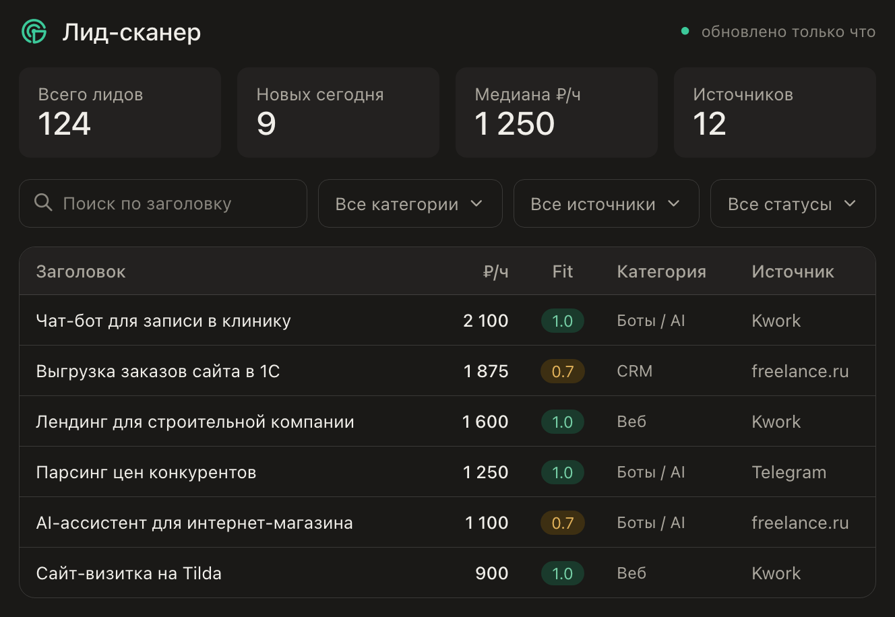Click the Лид-сканер title
The image size is (895, 617).
[132, 32]
